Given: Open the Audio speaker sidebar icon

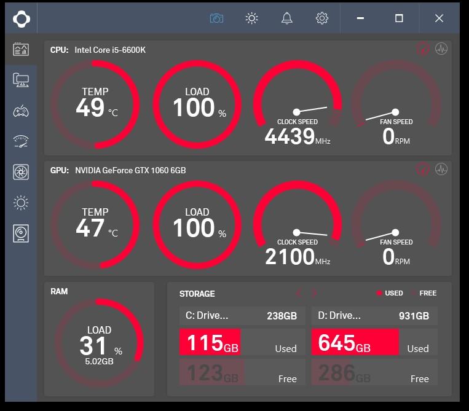Looking at the screenshot, I should pyautogui.click(x=21, y=233).
